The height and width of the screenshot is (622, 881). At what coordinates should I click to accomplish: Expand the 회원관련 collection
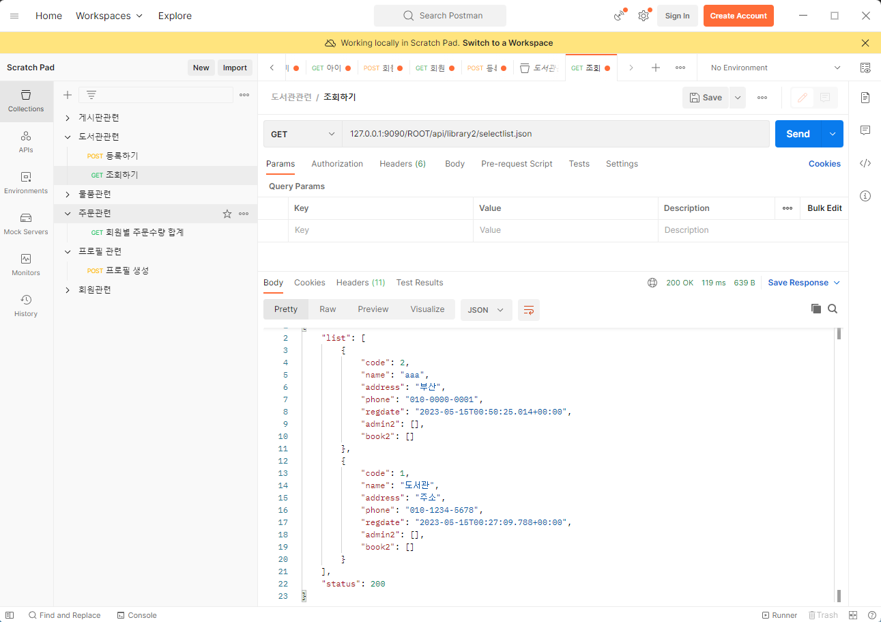(68, 290)
